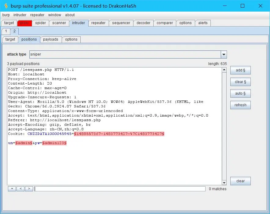Click the request editor scroll up arrow
Screen dimensions: 270x214
tap(224, 70)
